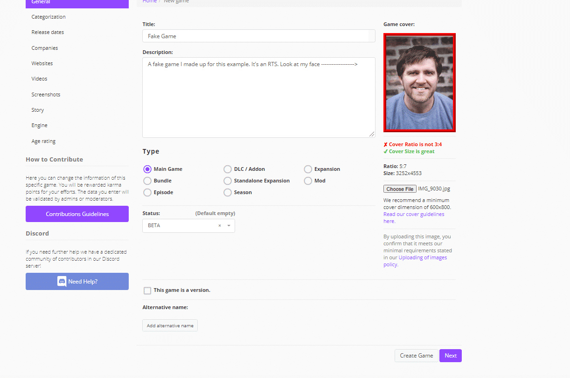Click the Cover Ratio is not 3:4 warning

pos(412,144)
